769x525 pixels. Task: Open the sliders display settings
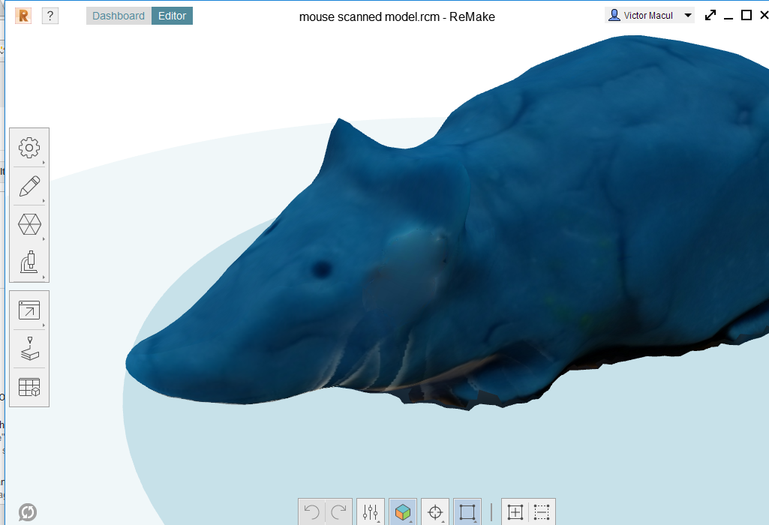(371, 512)
